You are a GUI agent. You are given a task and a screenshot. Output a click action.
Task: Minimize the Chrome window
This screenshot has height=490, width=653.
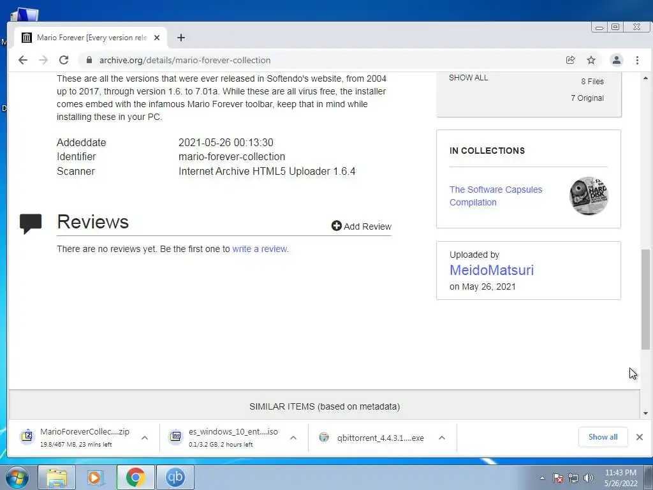[599, 27]
